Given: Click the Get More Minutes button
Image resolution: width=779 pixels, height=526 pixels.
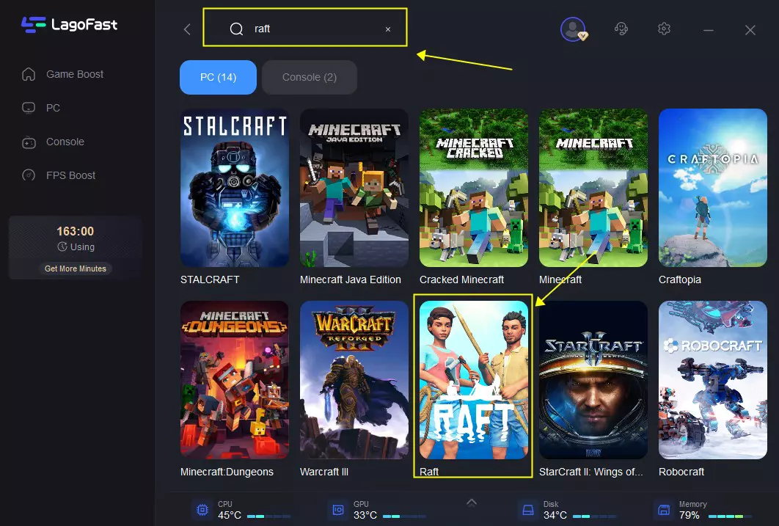Looking at the screenshot, I should 76,269.
